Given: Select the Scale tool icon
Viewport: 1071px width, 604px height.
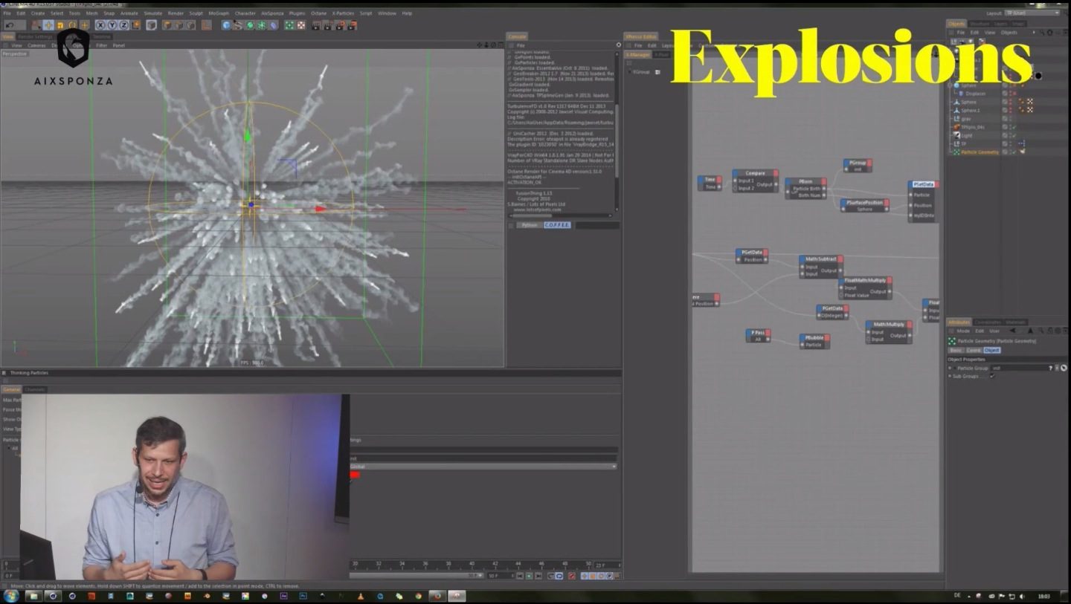Looking at the screenshot, I should point(60,25).
